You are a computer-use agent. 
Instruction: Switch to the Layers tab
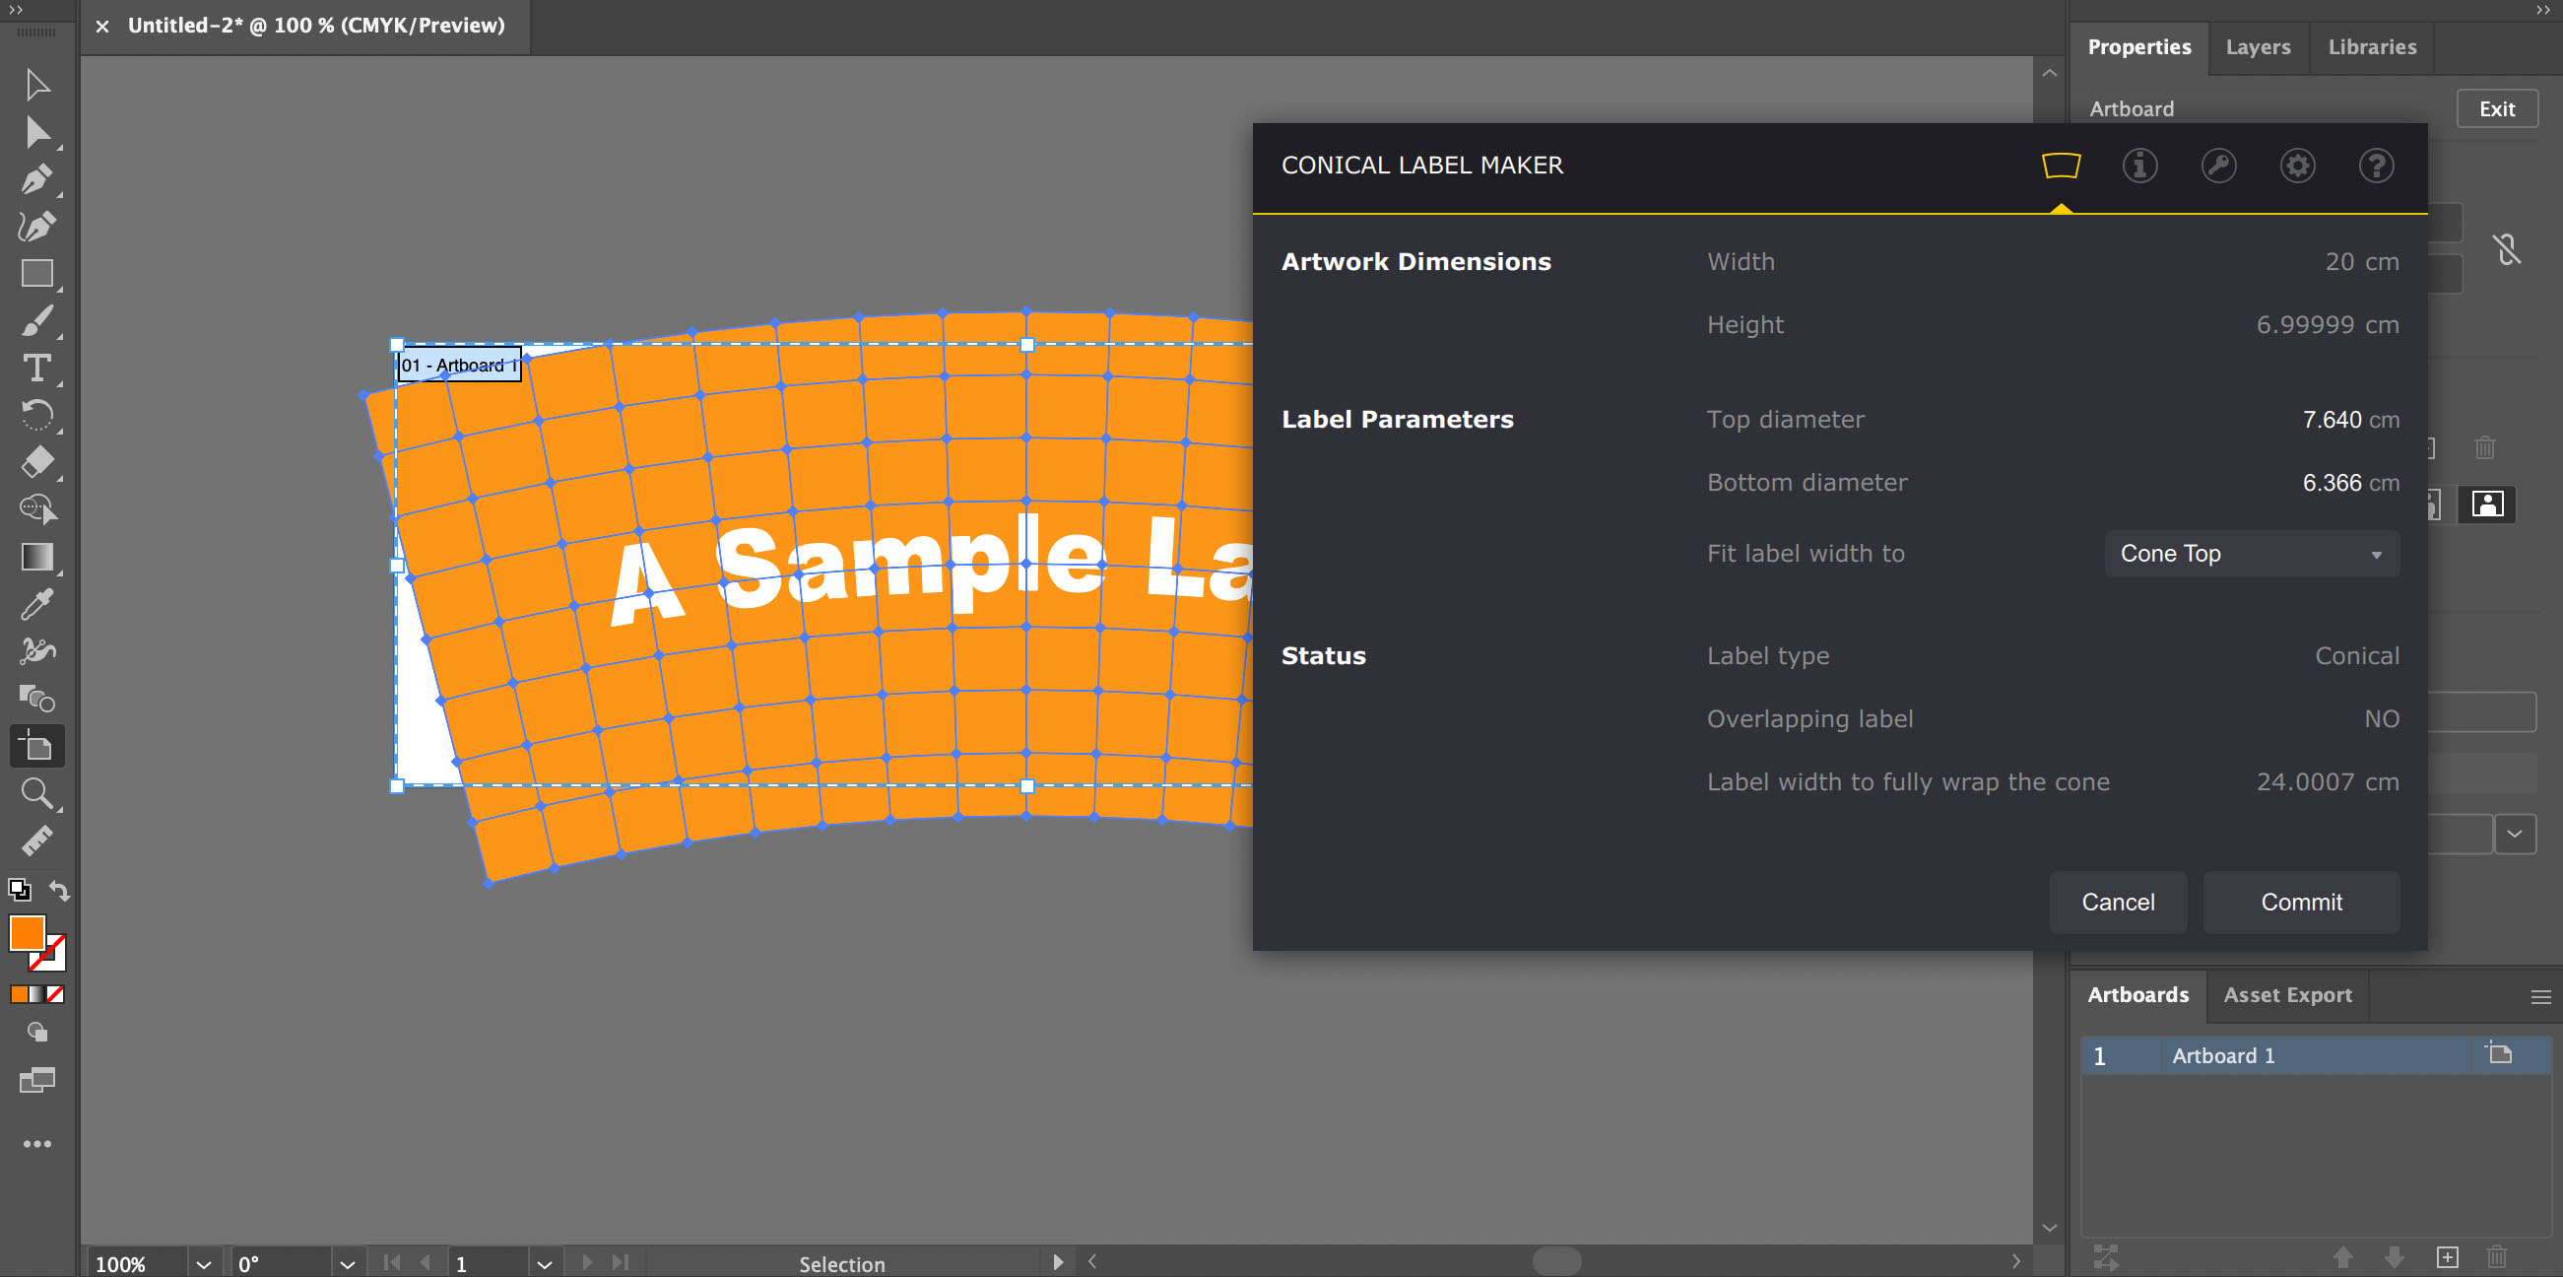coord(2258,46)
